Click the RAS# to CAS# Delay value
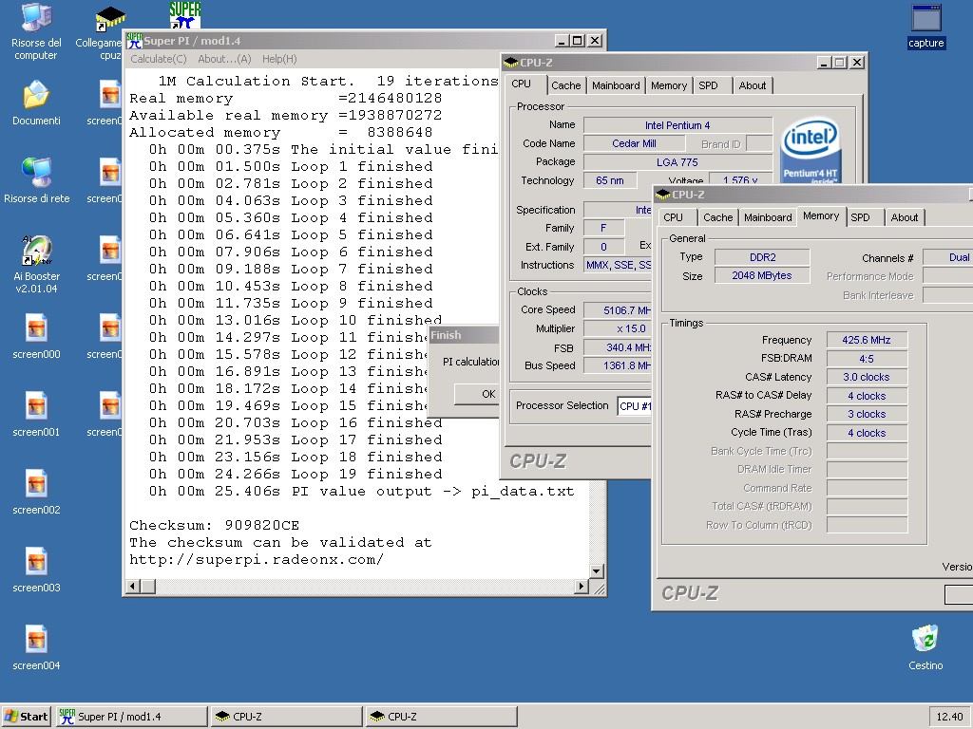973x729 pixels. pos(867,396)
